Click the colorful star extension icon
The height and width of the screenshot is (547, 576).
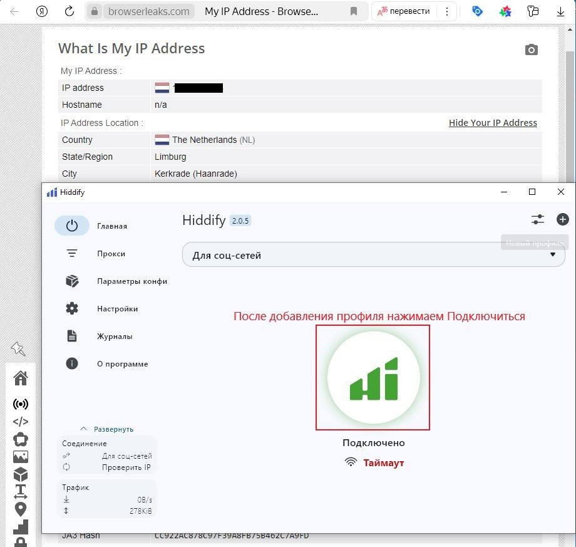click(x=505, y=12)
